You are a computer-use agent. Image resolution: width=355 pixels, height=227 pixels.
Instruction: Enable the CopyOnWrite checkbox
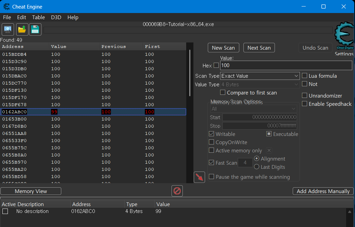tap(212, 142)
